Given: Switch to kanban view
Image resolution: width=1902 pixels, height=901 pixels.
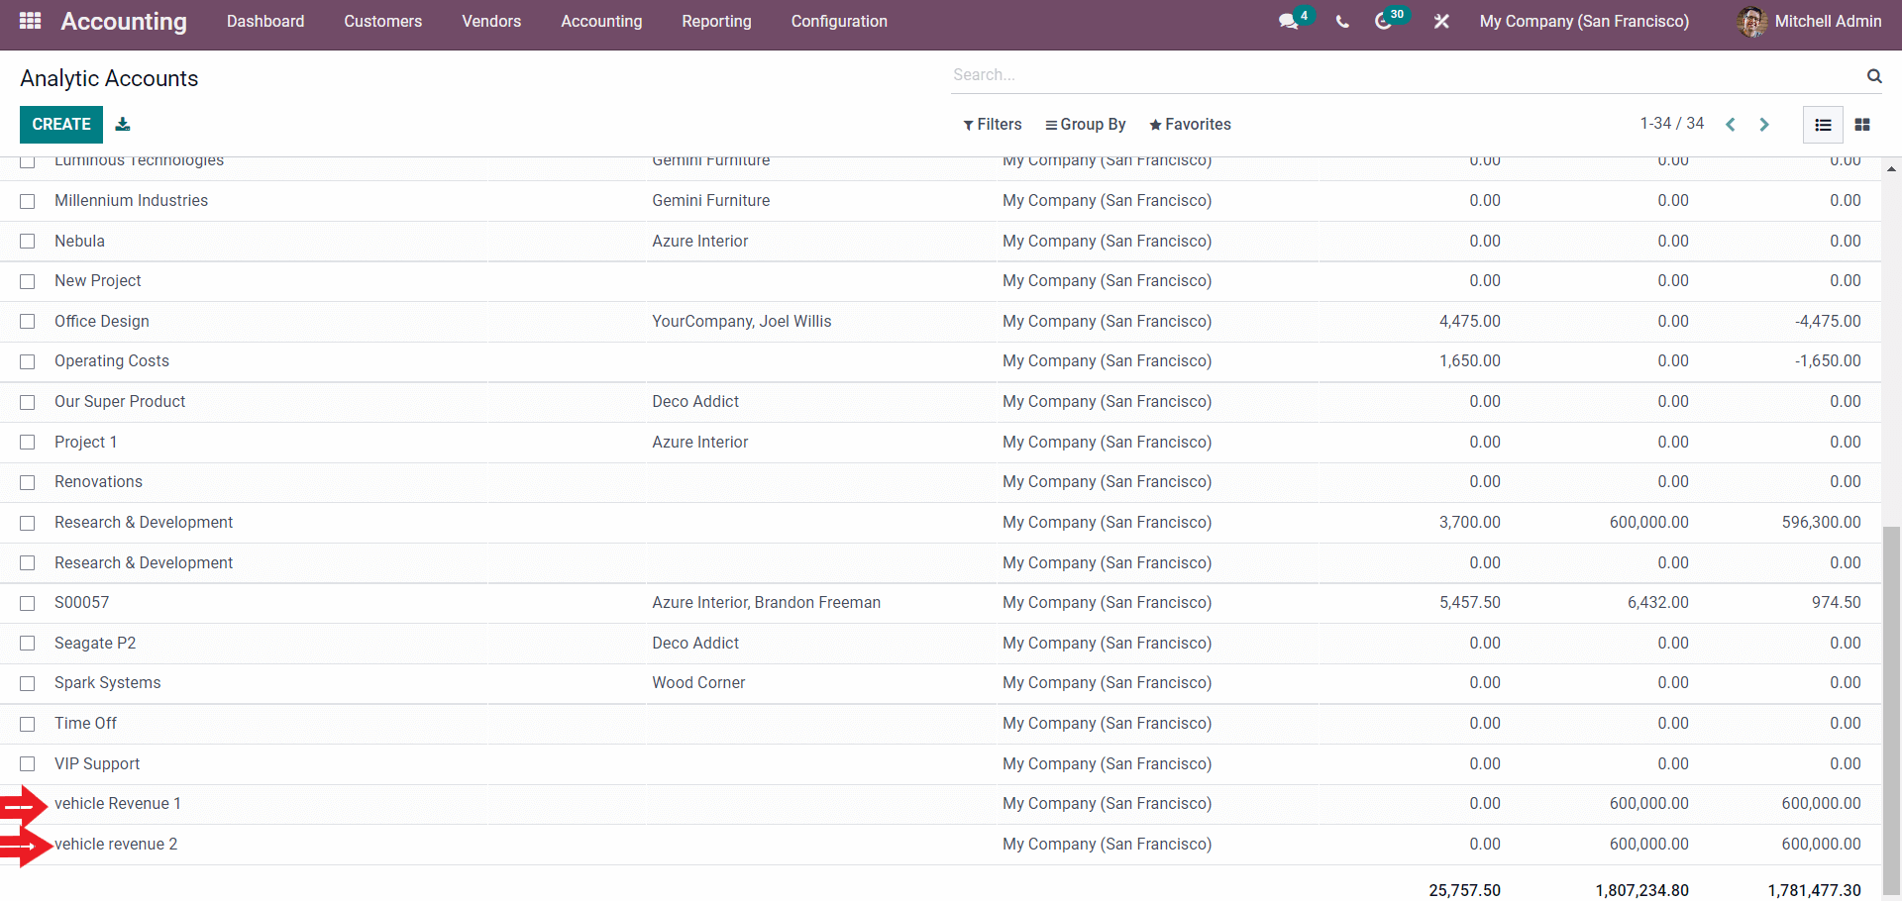Looking at the screenshot, I should 1862,125.
